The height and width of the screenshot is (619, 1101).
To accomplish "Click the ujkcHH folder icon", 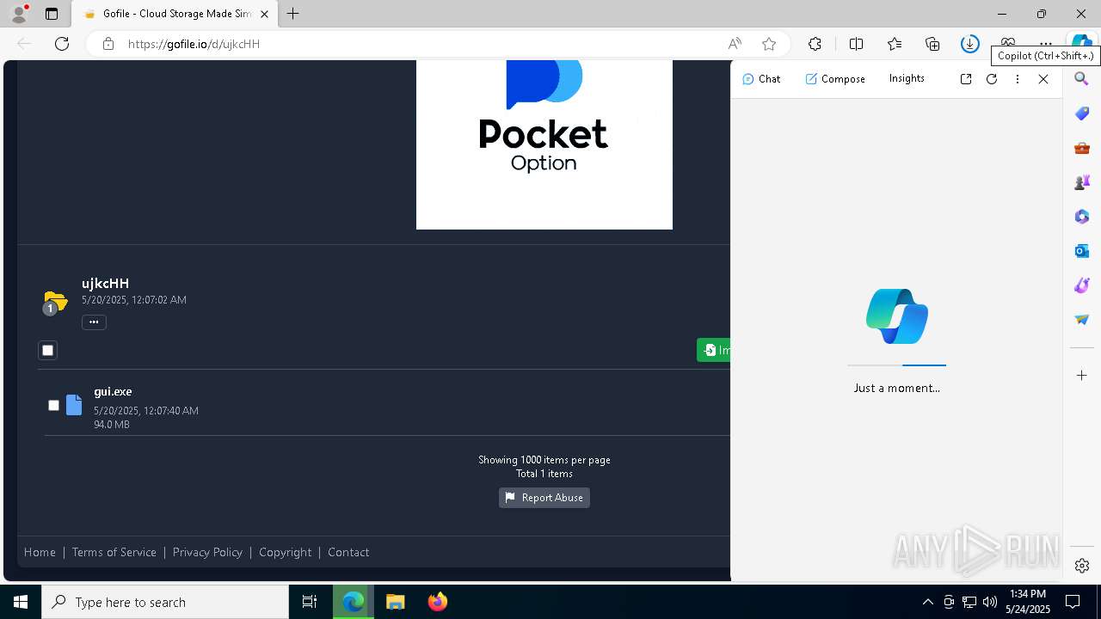I will pyautogui.click(x=55, y=302).
